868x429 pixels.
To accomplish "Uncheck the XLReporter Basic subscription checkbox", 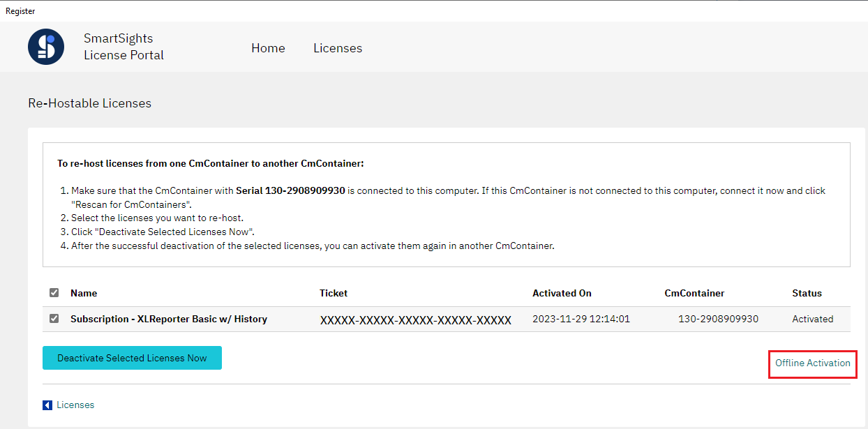I will [x=54, y=319].
